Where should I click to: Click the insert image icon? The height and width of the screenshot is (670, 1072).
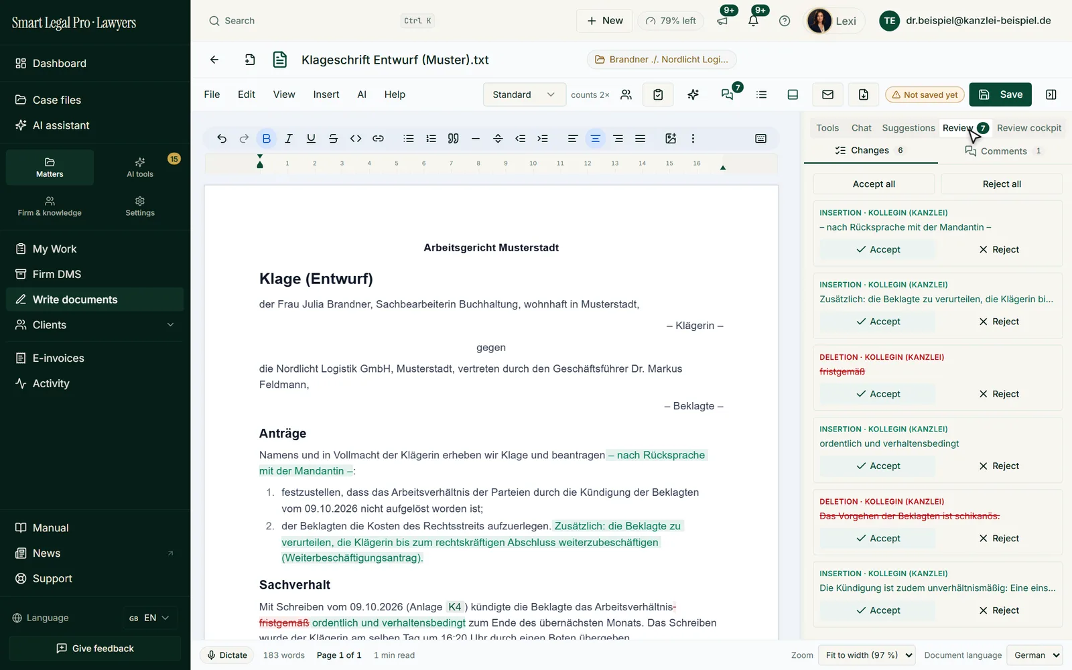click(671, 139)
